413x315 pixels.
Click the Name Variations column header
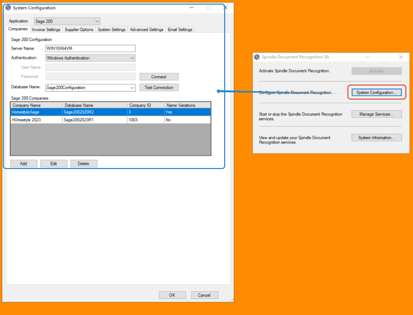click(188, 105)
